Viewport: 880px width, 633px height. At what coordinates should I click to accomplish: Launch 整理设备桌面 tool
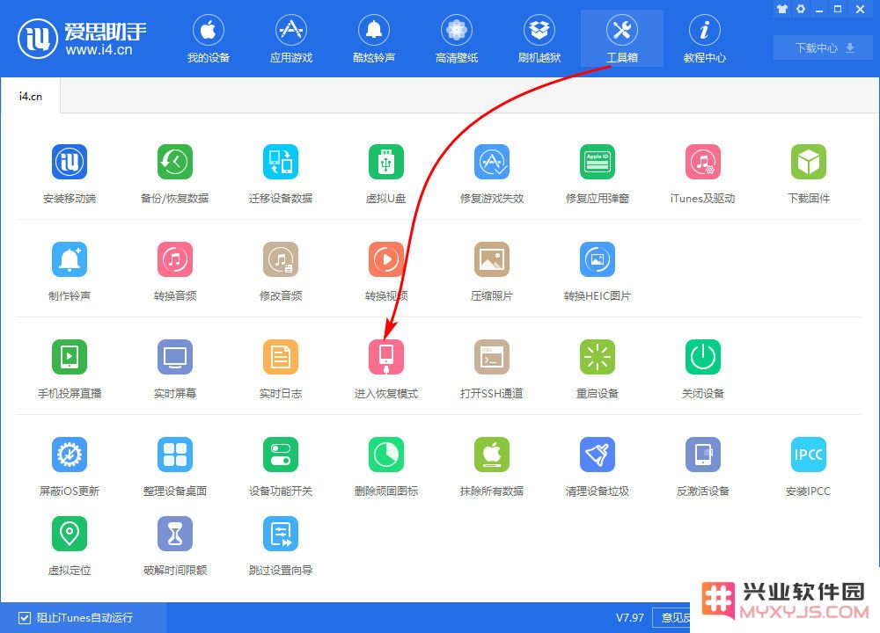point(175,455)
